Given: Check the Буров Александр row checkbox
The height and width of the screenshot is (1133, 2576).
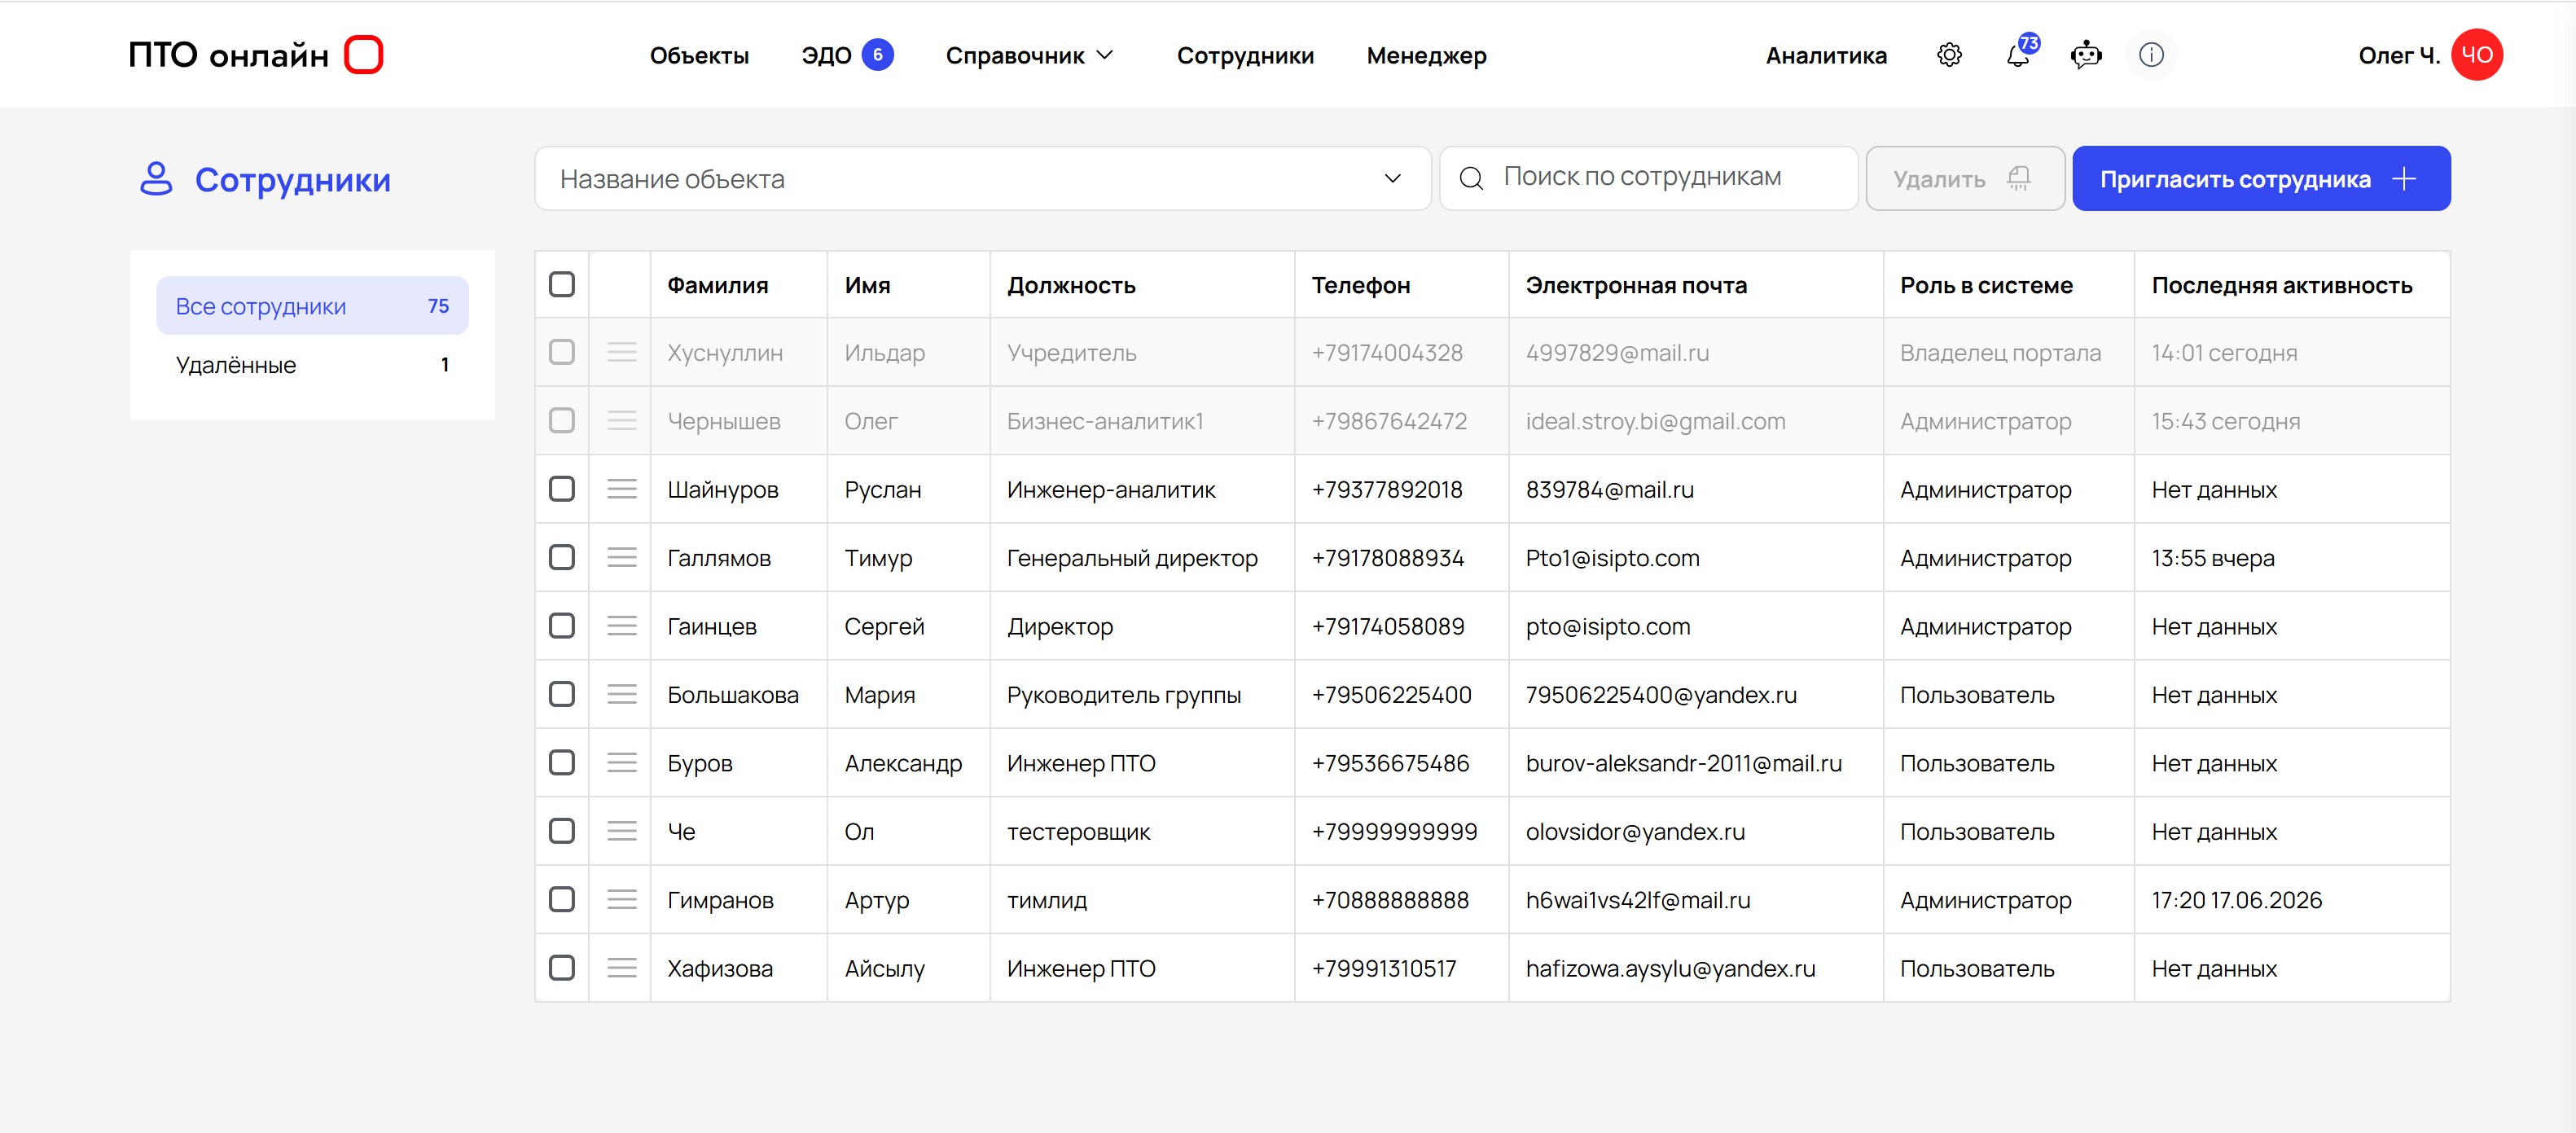Looking at the screenshot, I should pos(562,762).
